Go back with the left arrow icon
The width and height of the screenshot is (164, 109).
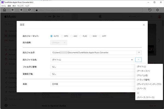pyautogui.click(x=13, y=10)
